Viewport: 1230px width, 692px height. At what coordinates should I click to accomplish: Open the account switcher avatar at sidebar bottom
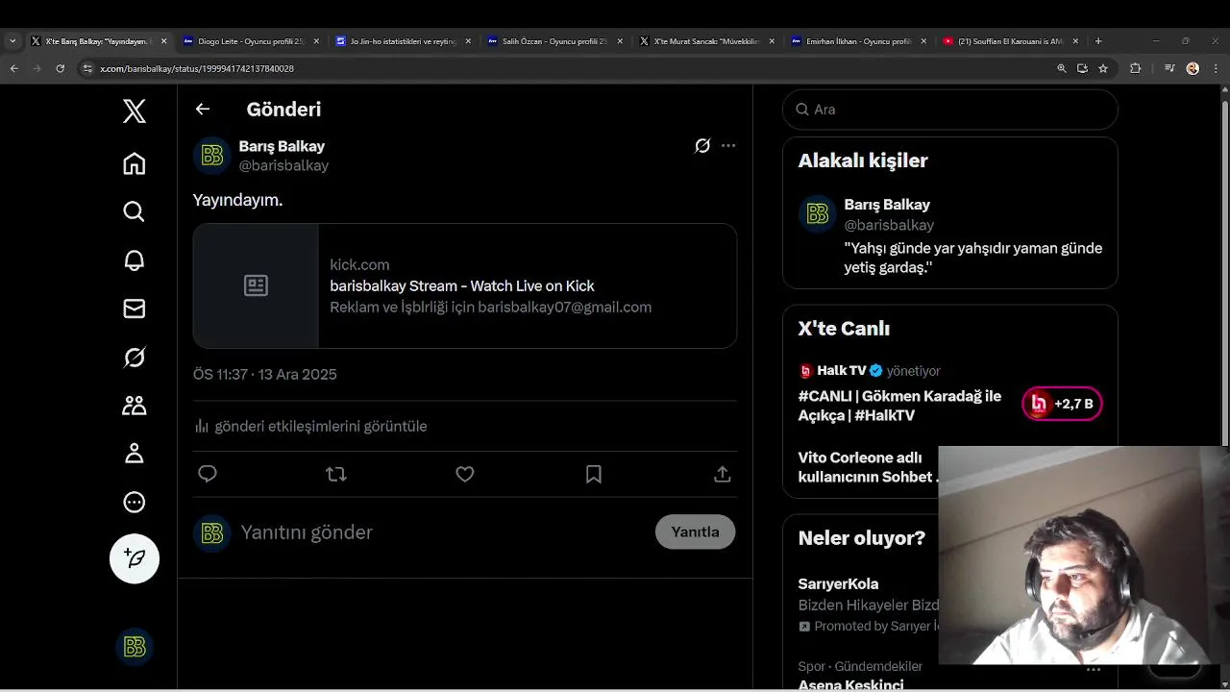(x=135, y=647)
